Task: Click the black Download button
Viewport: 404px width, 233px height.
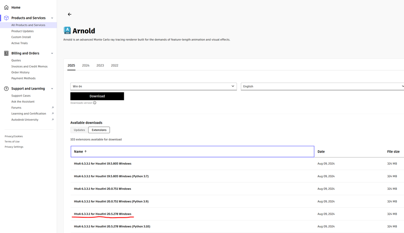Action: coord(97,96)
